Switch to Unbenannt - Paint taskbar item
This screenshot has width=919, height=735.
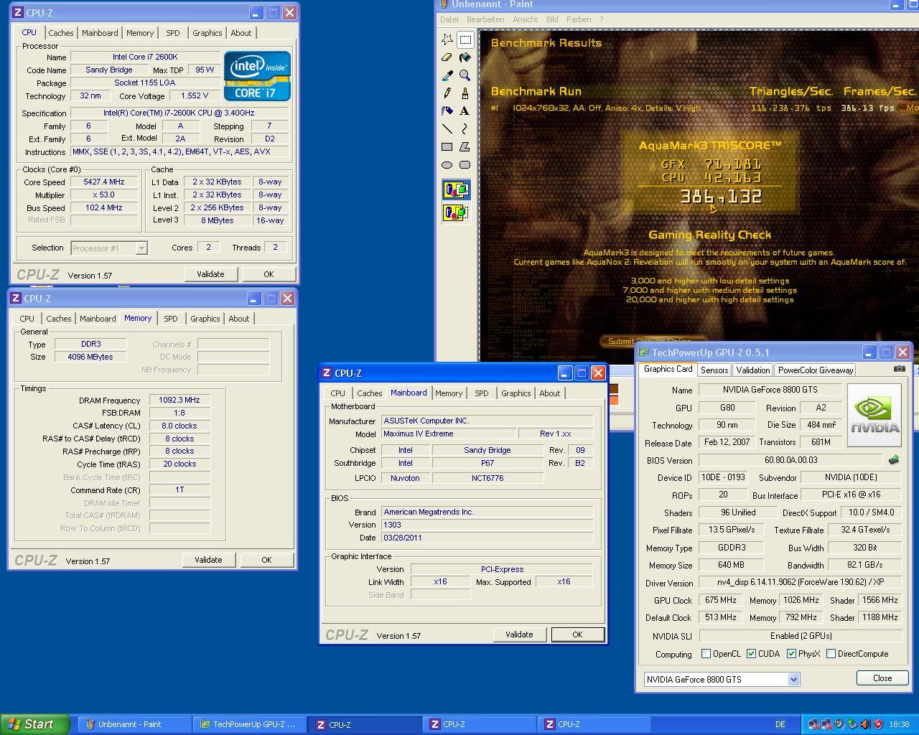(135, 724)
